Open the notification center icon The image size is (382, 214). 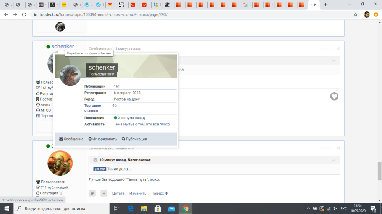click(373, 208)
